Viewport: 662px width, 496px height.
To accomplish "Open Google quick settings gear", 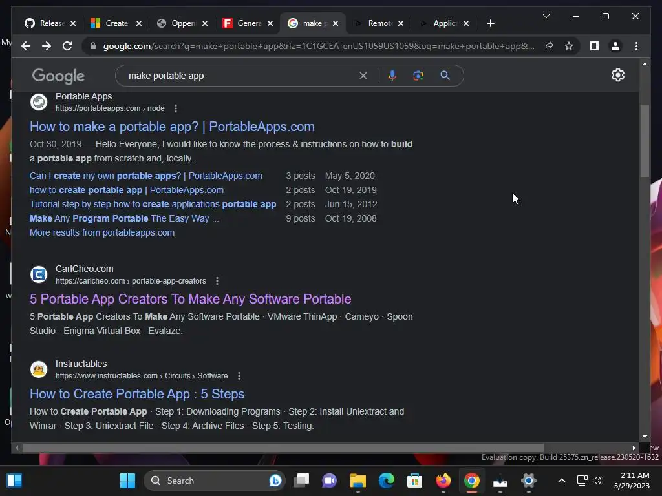I will coord(617,75).
